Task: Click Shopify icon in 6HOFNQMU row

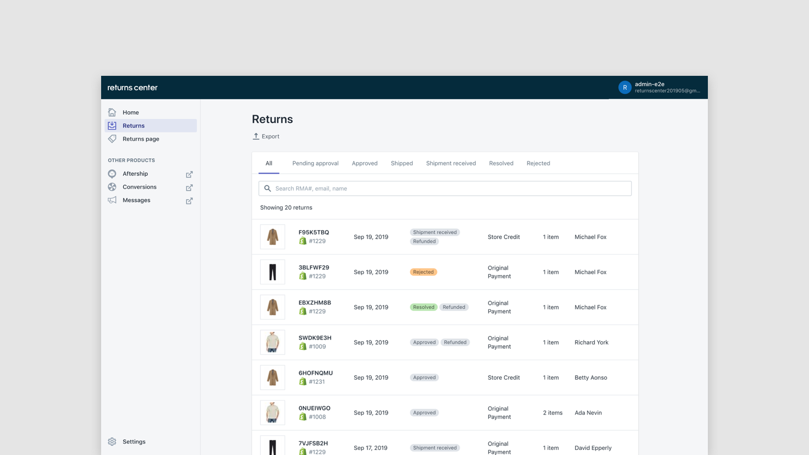Action: [302, 382]
